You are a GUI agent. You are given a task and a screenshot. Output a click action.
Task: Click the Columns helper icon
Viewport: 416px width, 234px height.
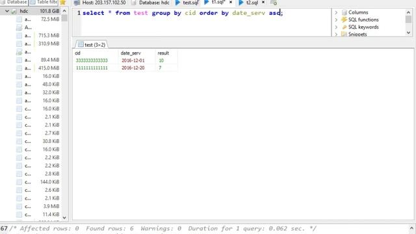tap(344, 12)
